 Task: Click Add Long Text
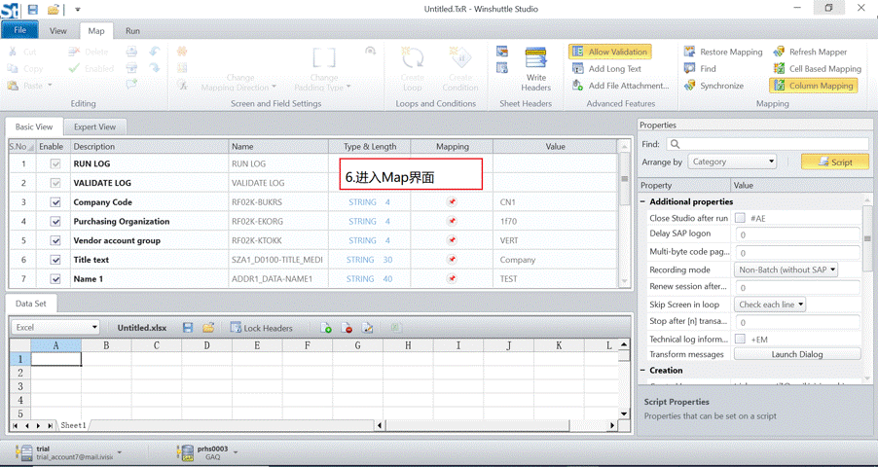[607, 69]
